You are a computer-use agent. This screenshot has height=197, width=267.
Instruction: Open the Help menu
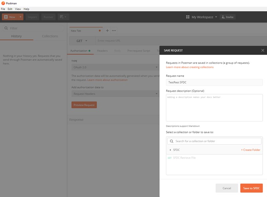(x=26, y=9)
